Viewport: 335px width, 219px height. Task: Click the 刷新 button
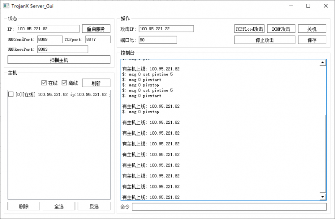[96, 83]
